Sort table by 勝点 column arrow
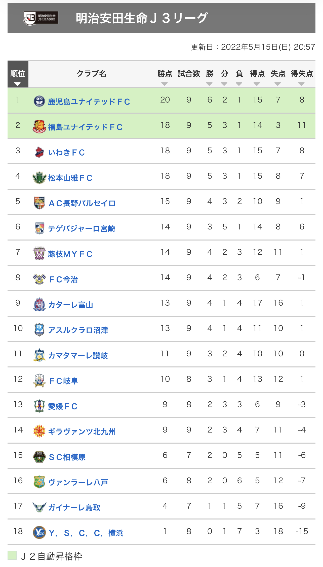 tap(165, 84)
